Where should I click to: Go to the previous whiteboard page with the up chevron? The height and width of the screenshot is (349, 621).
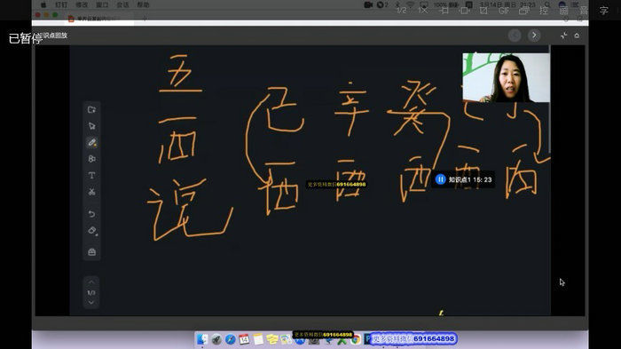click(91, 282)
